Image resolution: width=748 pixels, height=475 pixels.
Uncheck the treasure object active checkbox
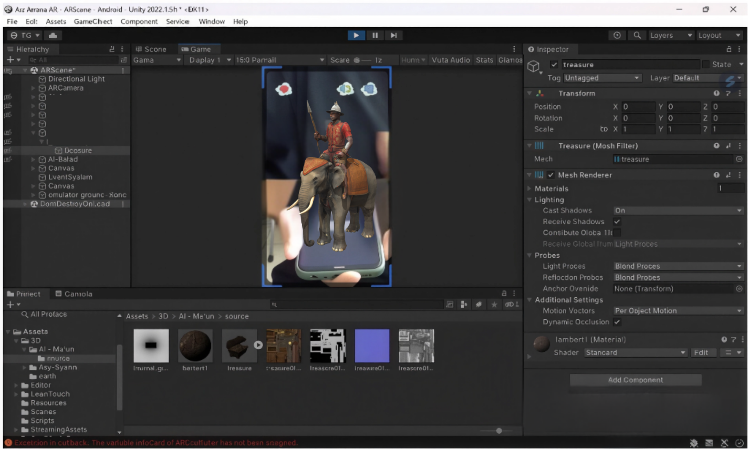tap(554, 65)
